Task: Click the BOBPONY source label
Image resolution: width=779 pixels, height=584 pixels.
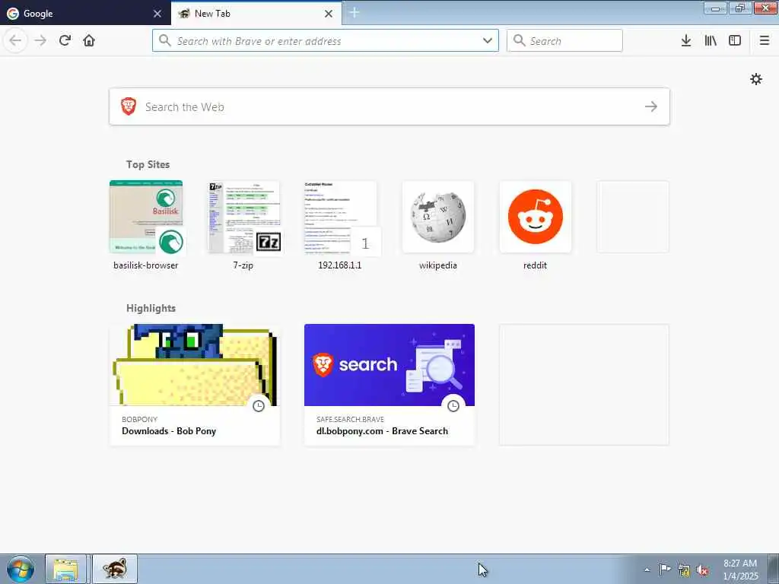Action: (140, 419)
